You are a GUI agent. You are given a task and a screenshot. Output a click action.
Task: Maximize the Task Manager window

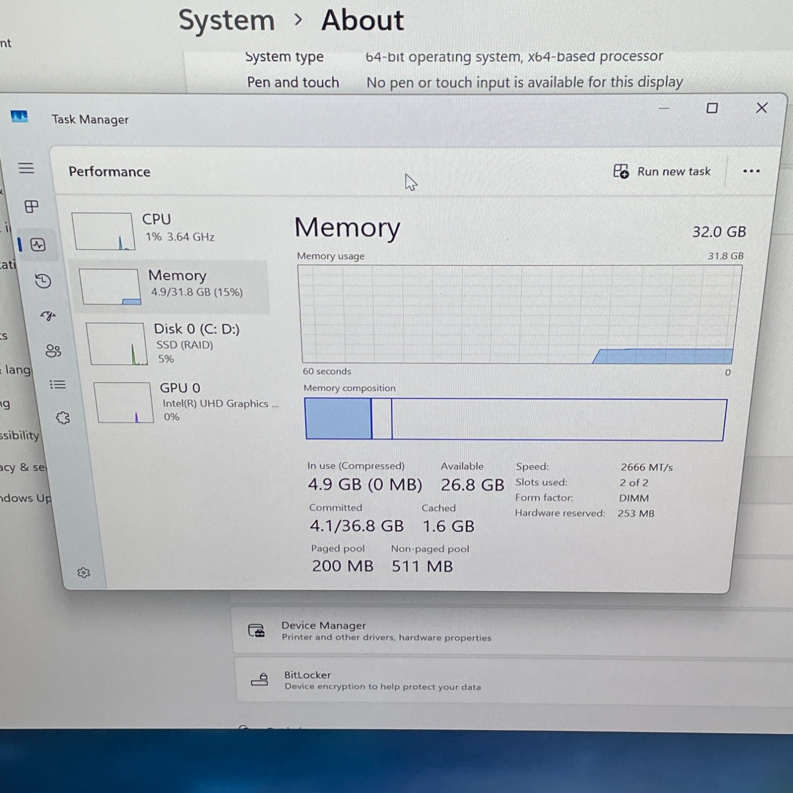pos(712,108)
